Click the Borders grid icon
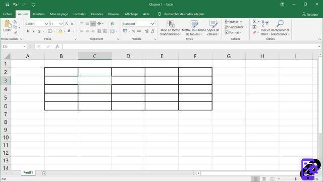 click(49, 31)
